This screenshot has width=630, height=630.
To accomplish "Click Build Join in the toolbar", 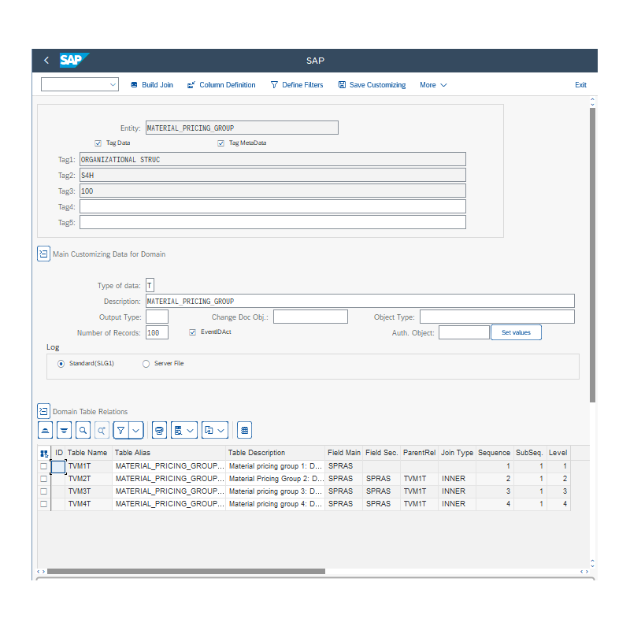I will coord(151,84).
